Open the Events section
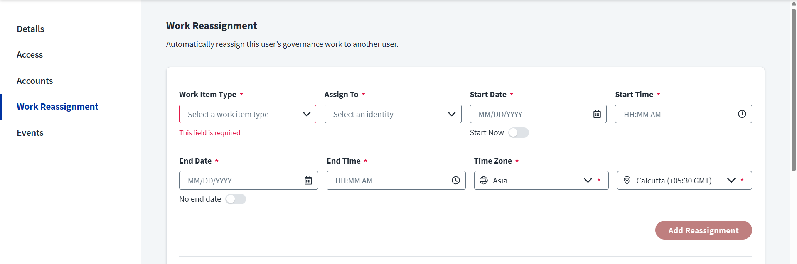 pyautogui.click(x=30, y=133)
